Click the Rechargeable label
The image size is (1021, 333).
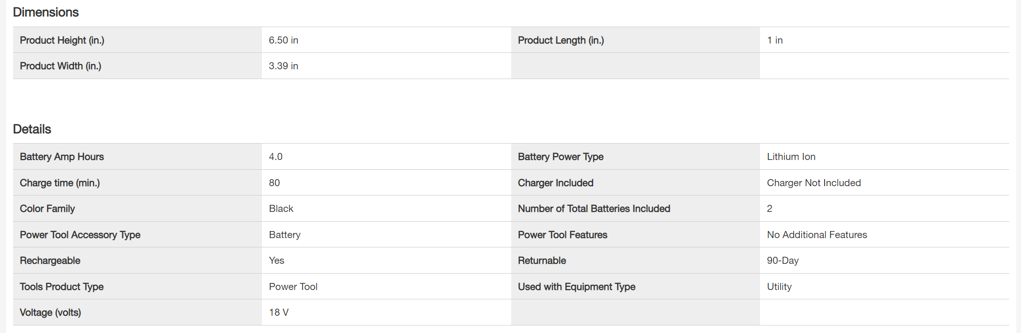pos(50,261)
